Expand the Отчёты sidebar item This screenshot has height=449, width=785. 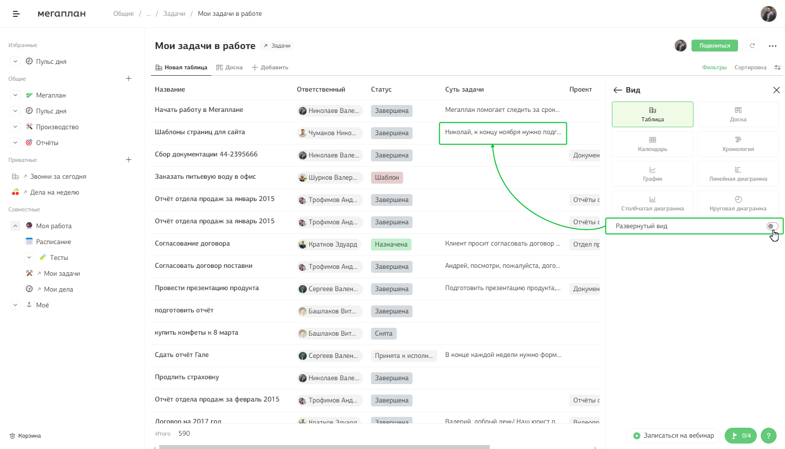pos(15,143)
